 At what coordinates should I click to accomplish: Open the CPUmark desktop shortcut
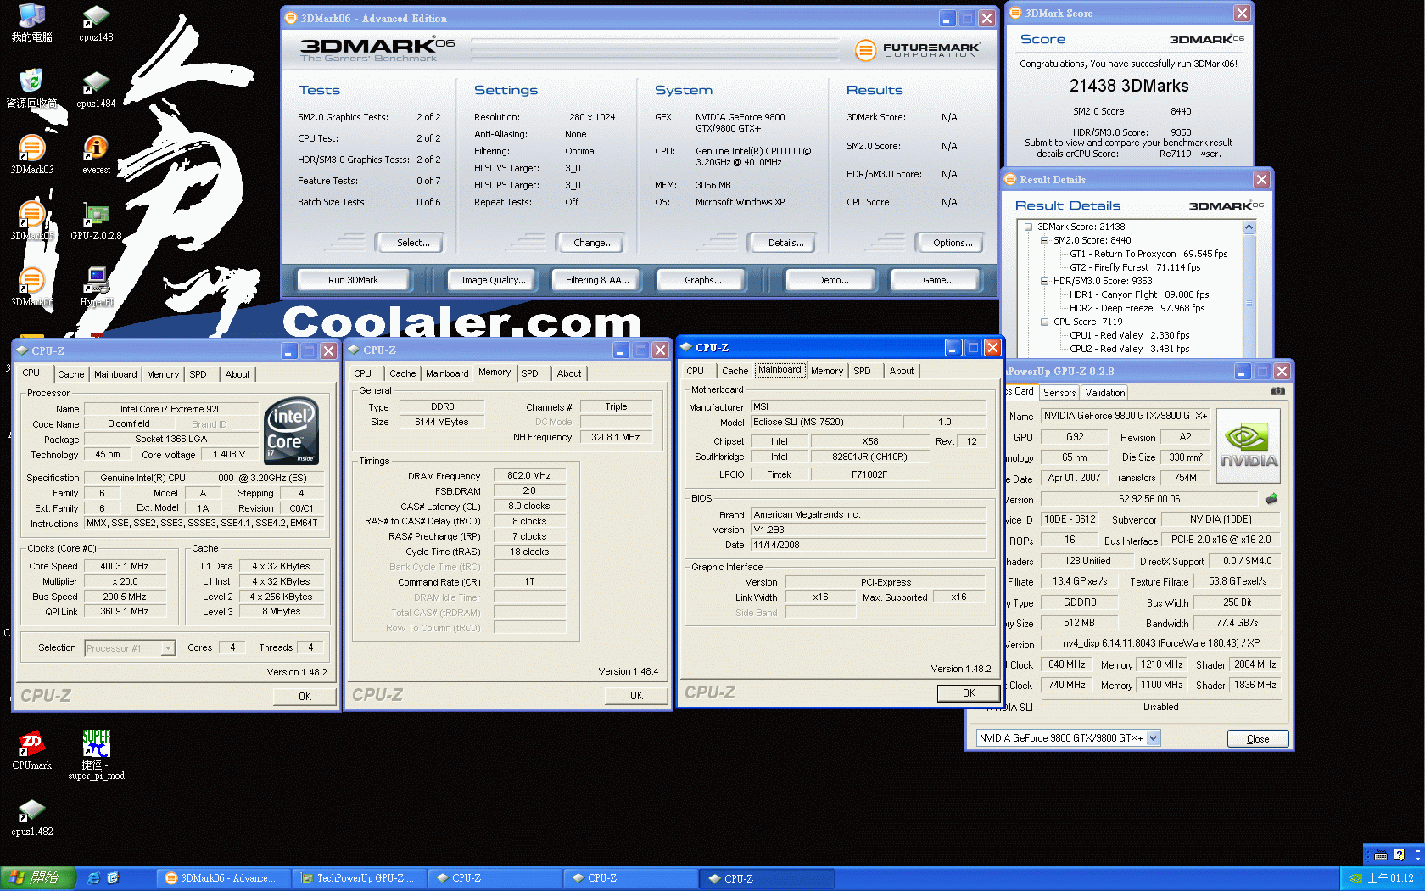pyautogui.click(x=31, y=745)
